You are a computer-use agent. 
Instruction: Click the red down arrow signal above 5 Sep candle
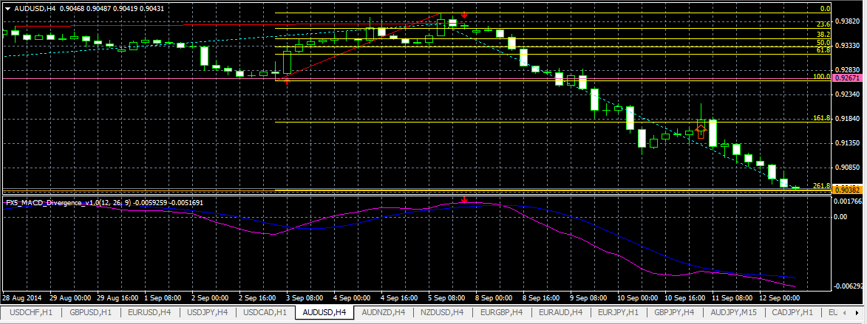click(x=464, y=15)
